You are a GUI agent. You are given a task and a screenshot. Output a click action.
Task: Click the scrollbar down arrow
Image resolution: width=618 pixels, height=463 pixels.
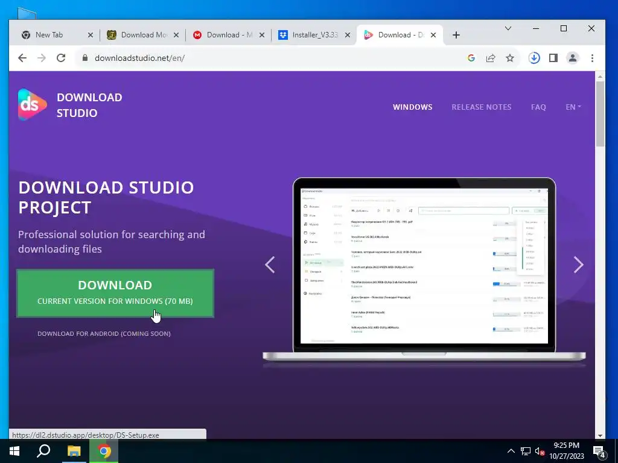coord(600,435)
